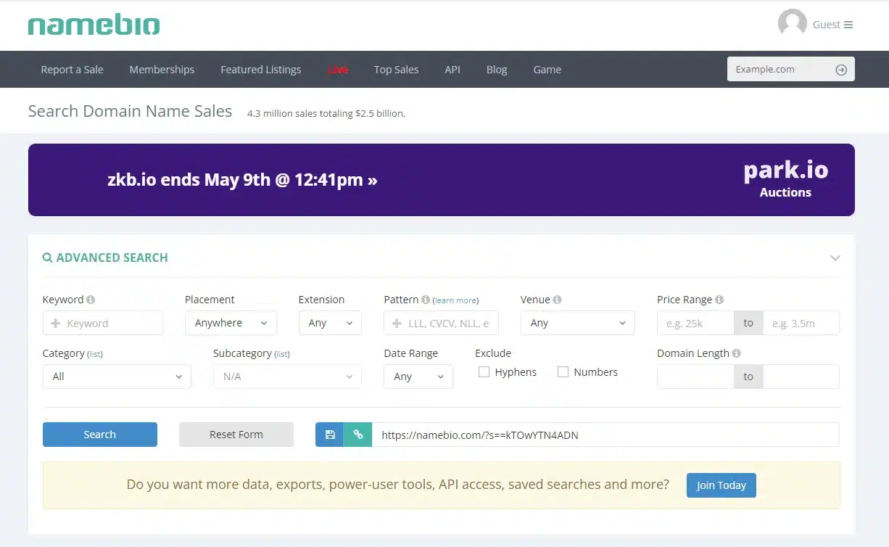Click the park.io Auctions logo
Viewport: 889px width, 547px height.
tap(786, 178)
